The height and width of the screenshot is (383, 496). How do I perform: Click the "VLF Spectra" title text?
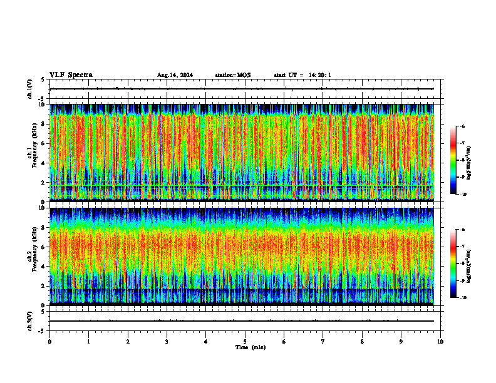tap(71, 75)
